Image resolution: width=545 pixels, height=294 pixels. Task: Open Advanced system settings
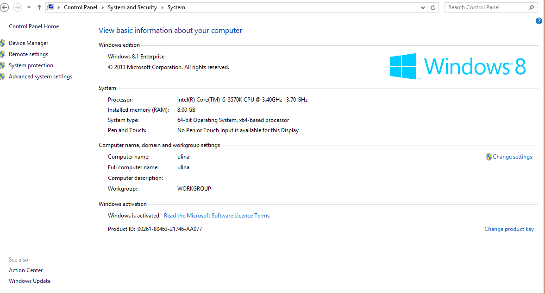point(40,77)
